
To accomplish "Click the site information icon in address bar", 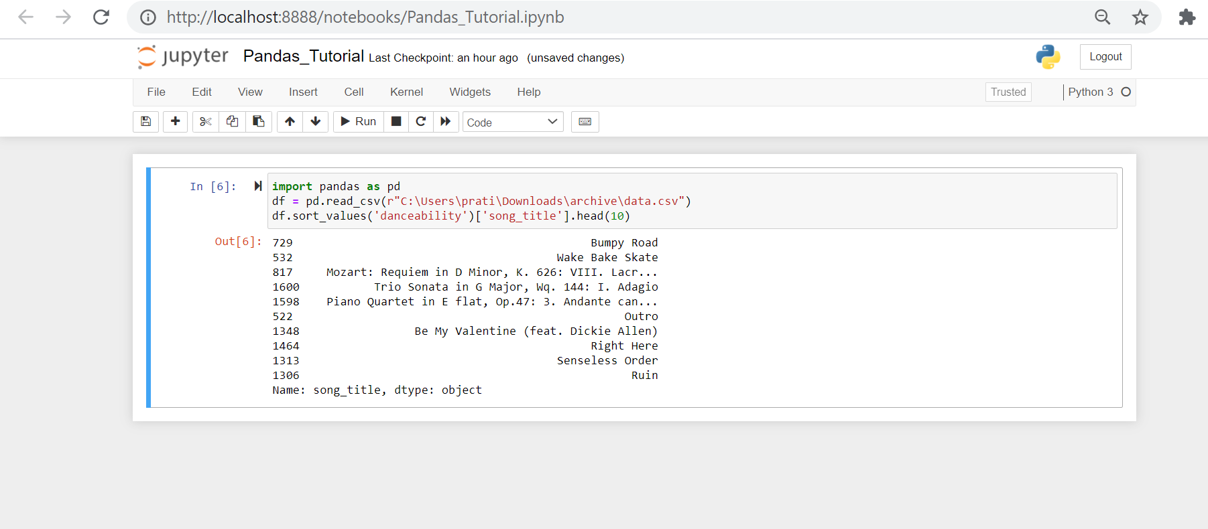I will (148, 17).
